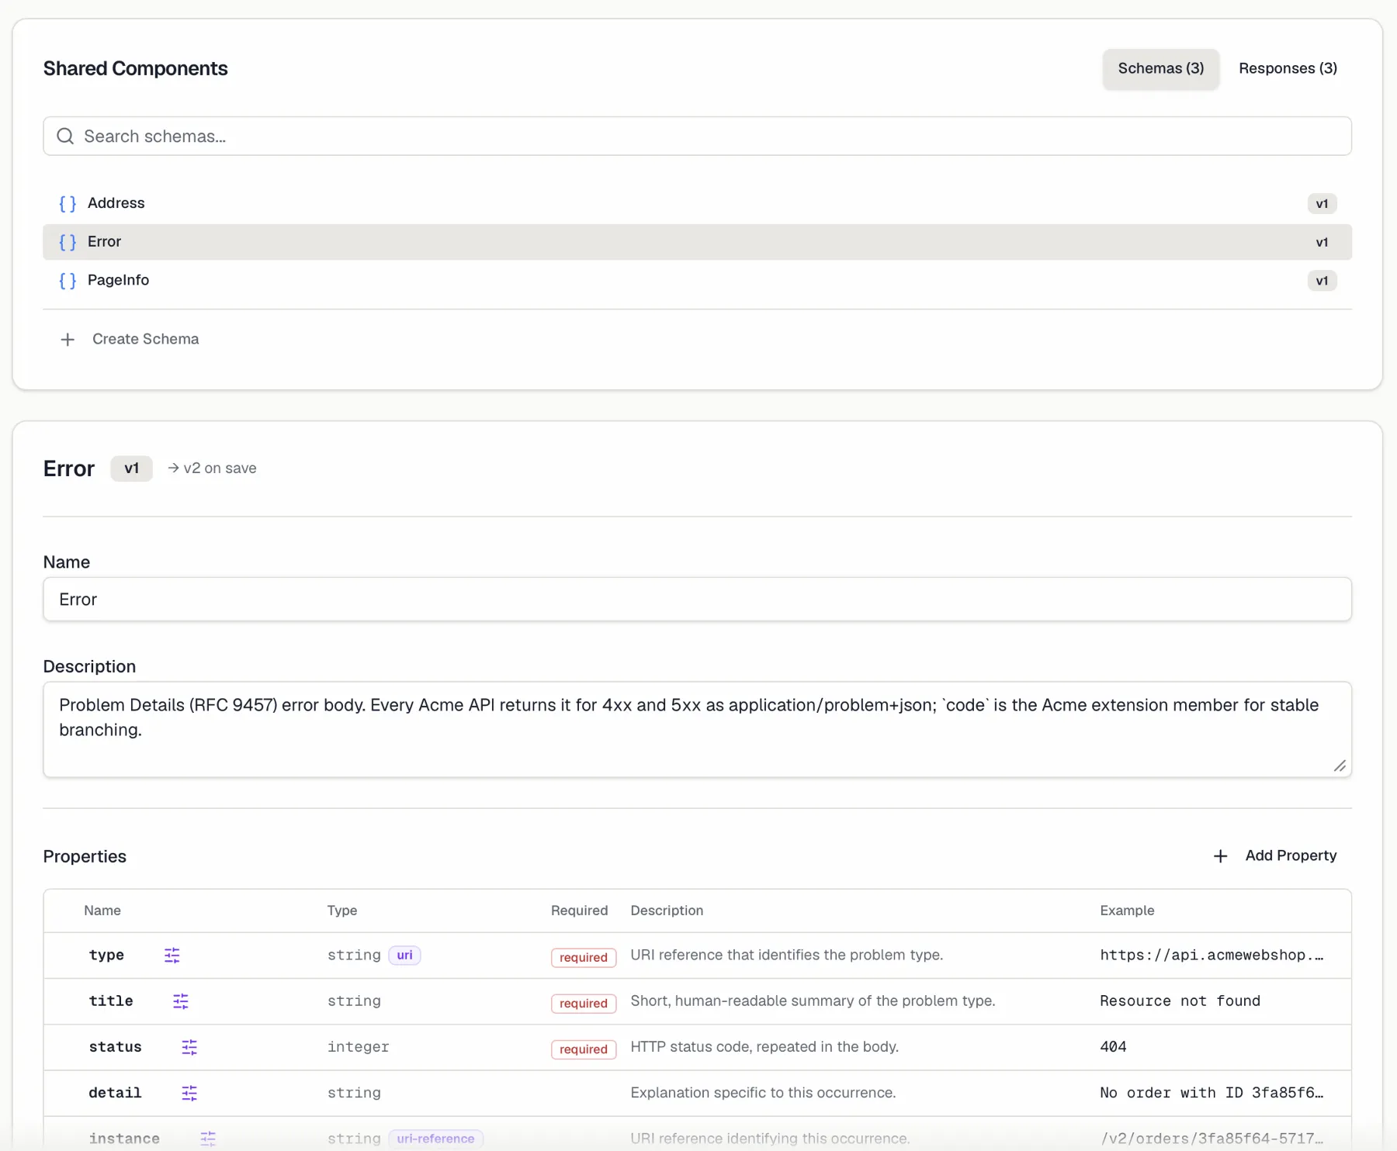Click example 'https://api.acmewebshop.…'
1397x1151 pixels.
click(x=1212, y=956)
